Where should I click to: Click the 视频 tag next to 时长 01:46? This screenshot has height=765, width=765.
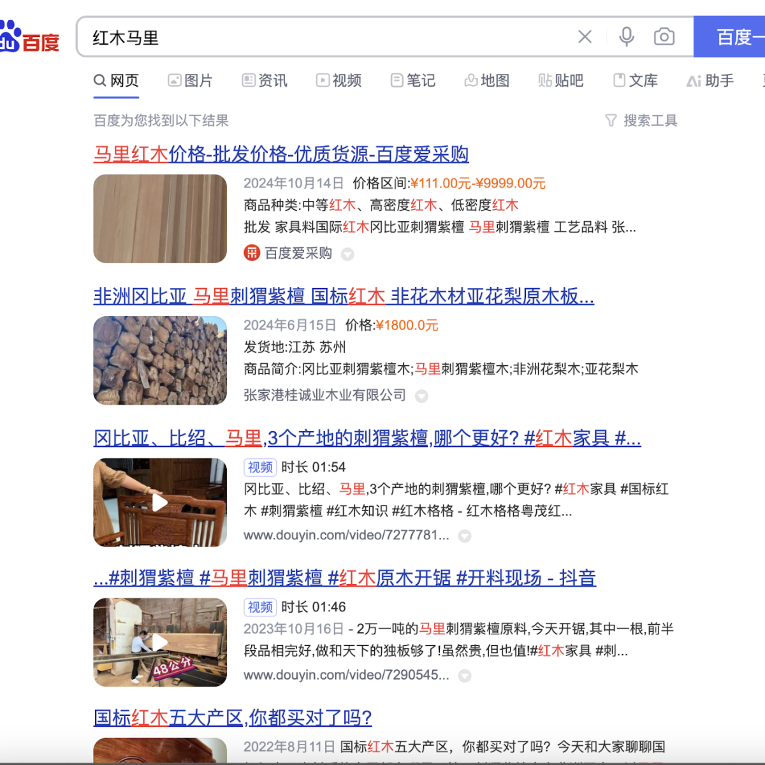tap(260, 607)
